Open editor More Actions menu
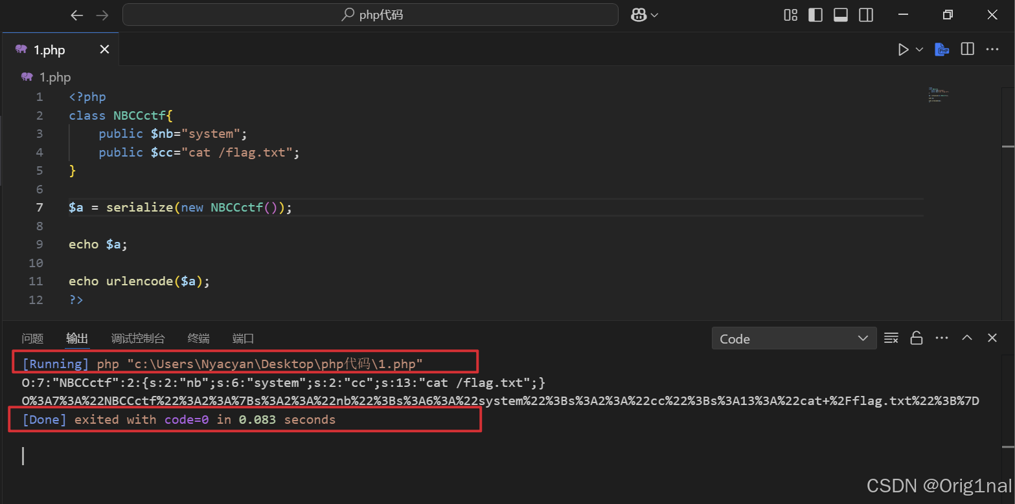 pyautogui.click(x=992, y=49)
